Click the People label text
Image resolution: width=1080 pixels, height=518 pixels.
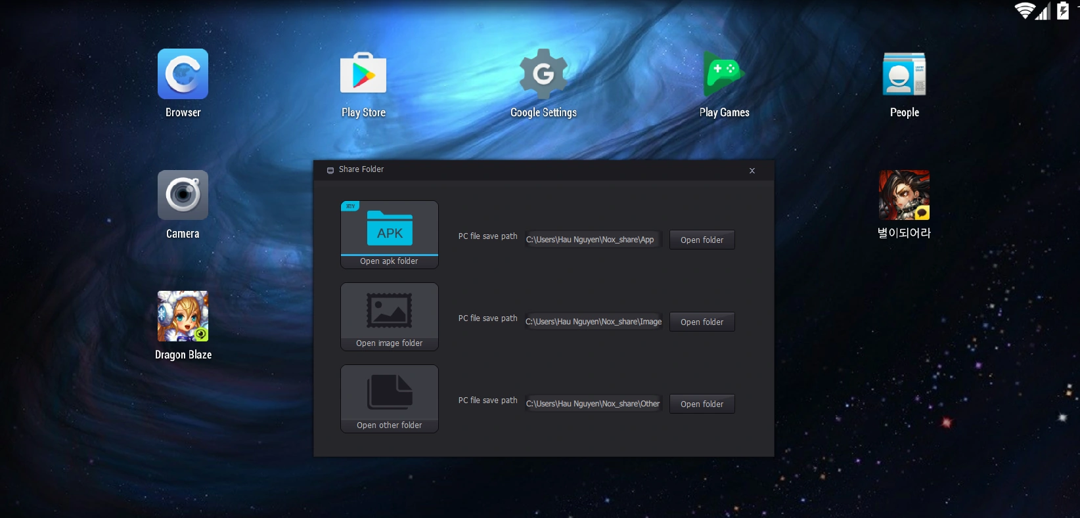click(905, 113)
